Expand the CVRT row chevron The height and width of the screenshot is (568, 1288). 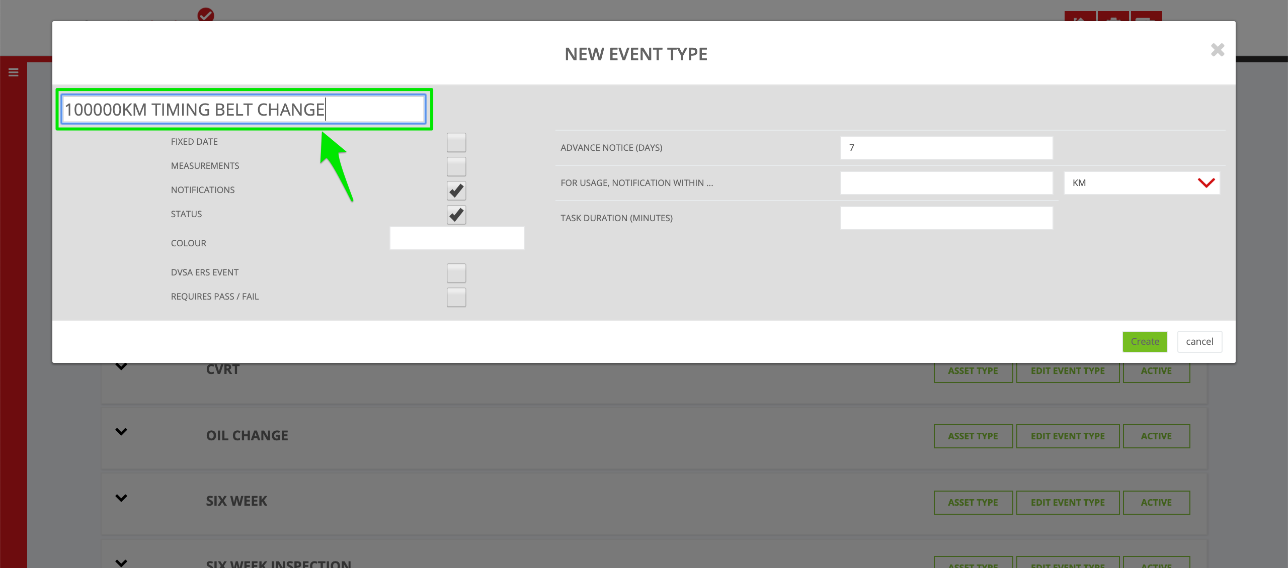(x=121, y=366)
